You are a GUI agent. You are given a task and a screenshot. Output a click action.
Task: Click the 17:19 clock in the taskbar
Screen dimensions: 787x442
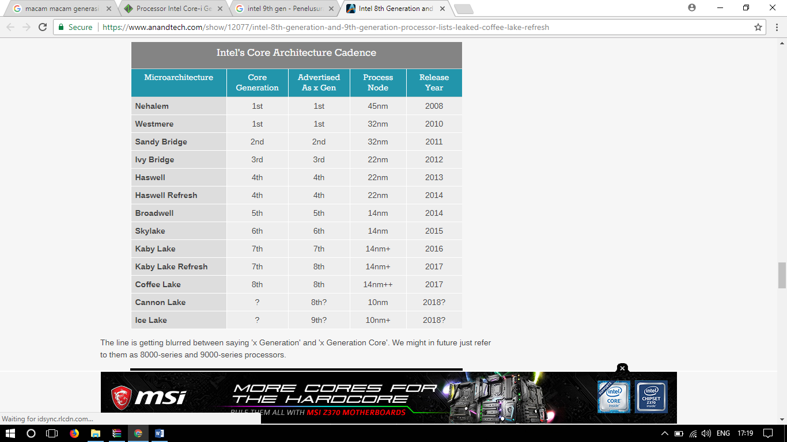click(745, 433)
